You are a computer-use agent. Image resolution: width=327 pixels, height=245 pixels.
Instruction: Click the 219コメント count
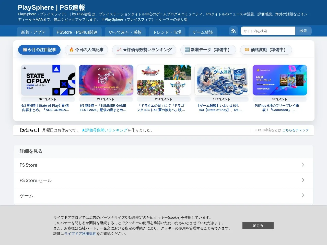point(106,99)
